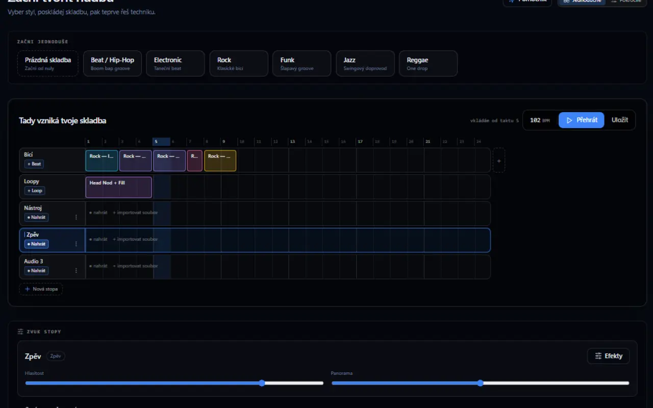Select the Bicí track name
Image resolution: width=653 pixels, height=408 pixels.
pos(29,155)
